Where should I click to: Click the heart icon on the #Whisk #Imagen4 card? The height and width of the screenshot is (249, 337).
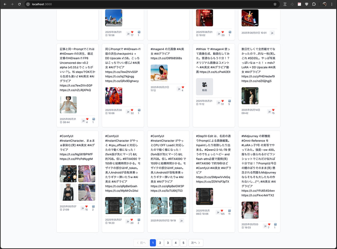click(223, 101)
